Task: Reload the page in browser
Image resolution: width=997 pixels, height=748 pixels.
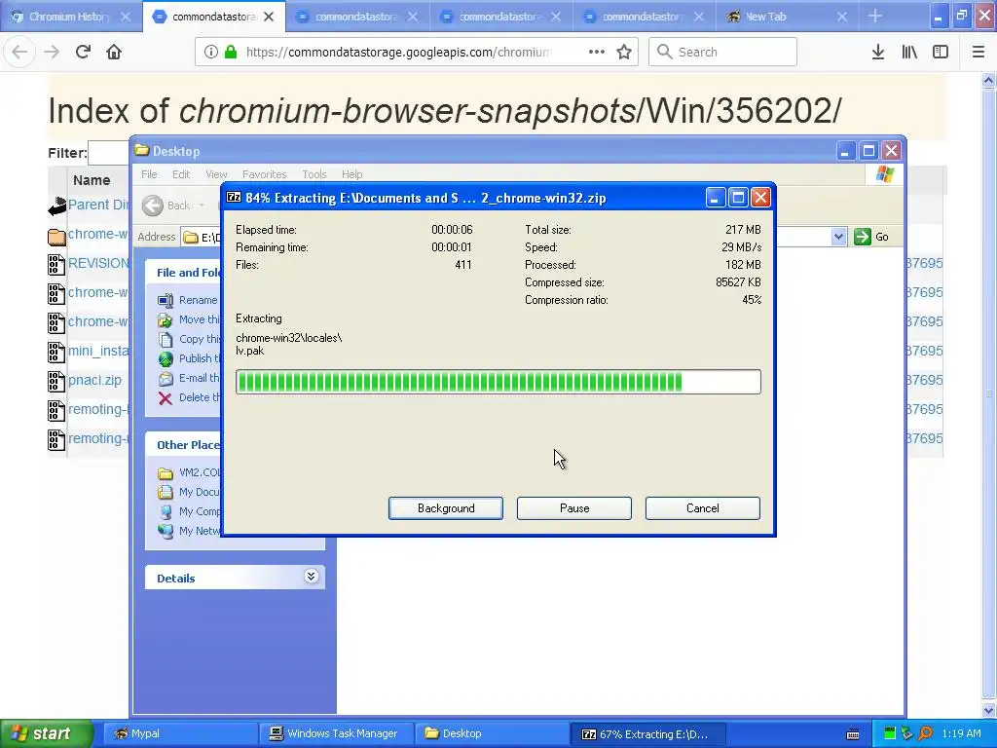Action: tap(83, 52)
